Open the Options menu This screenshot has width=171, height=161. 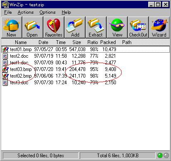48,12
